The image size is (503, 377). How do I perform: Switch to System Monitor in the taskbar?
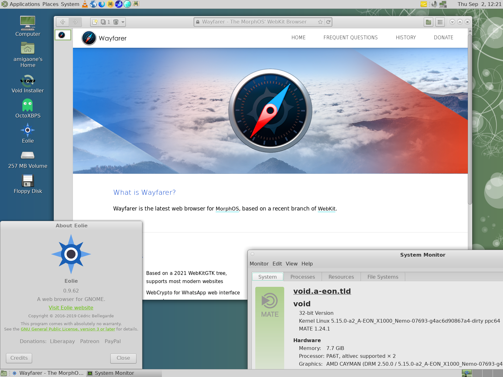click(124, 373)
